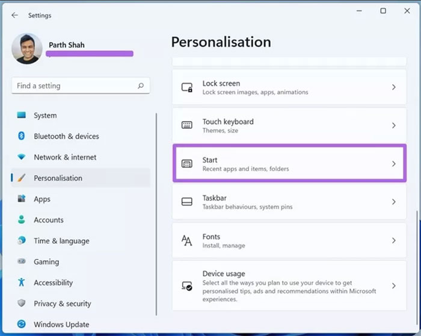This screenshot has height=336, width=421.
Task: Select Accessibility in the sidebar
Action: [x=53, y=282]
